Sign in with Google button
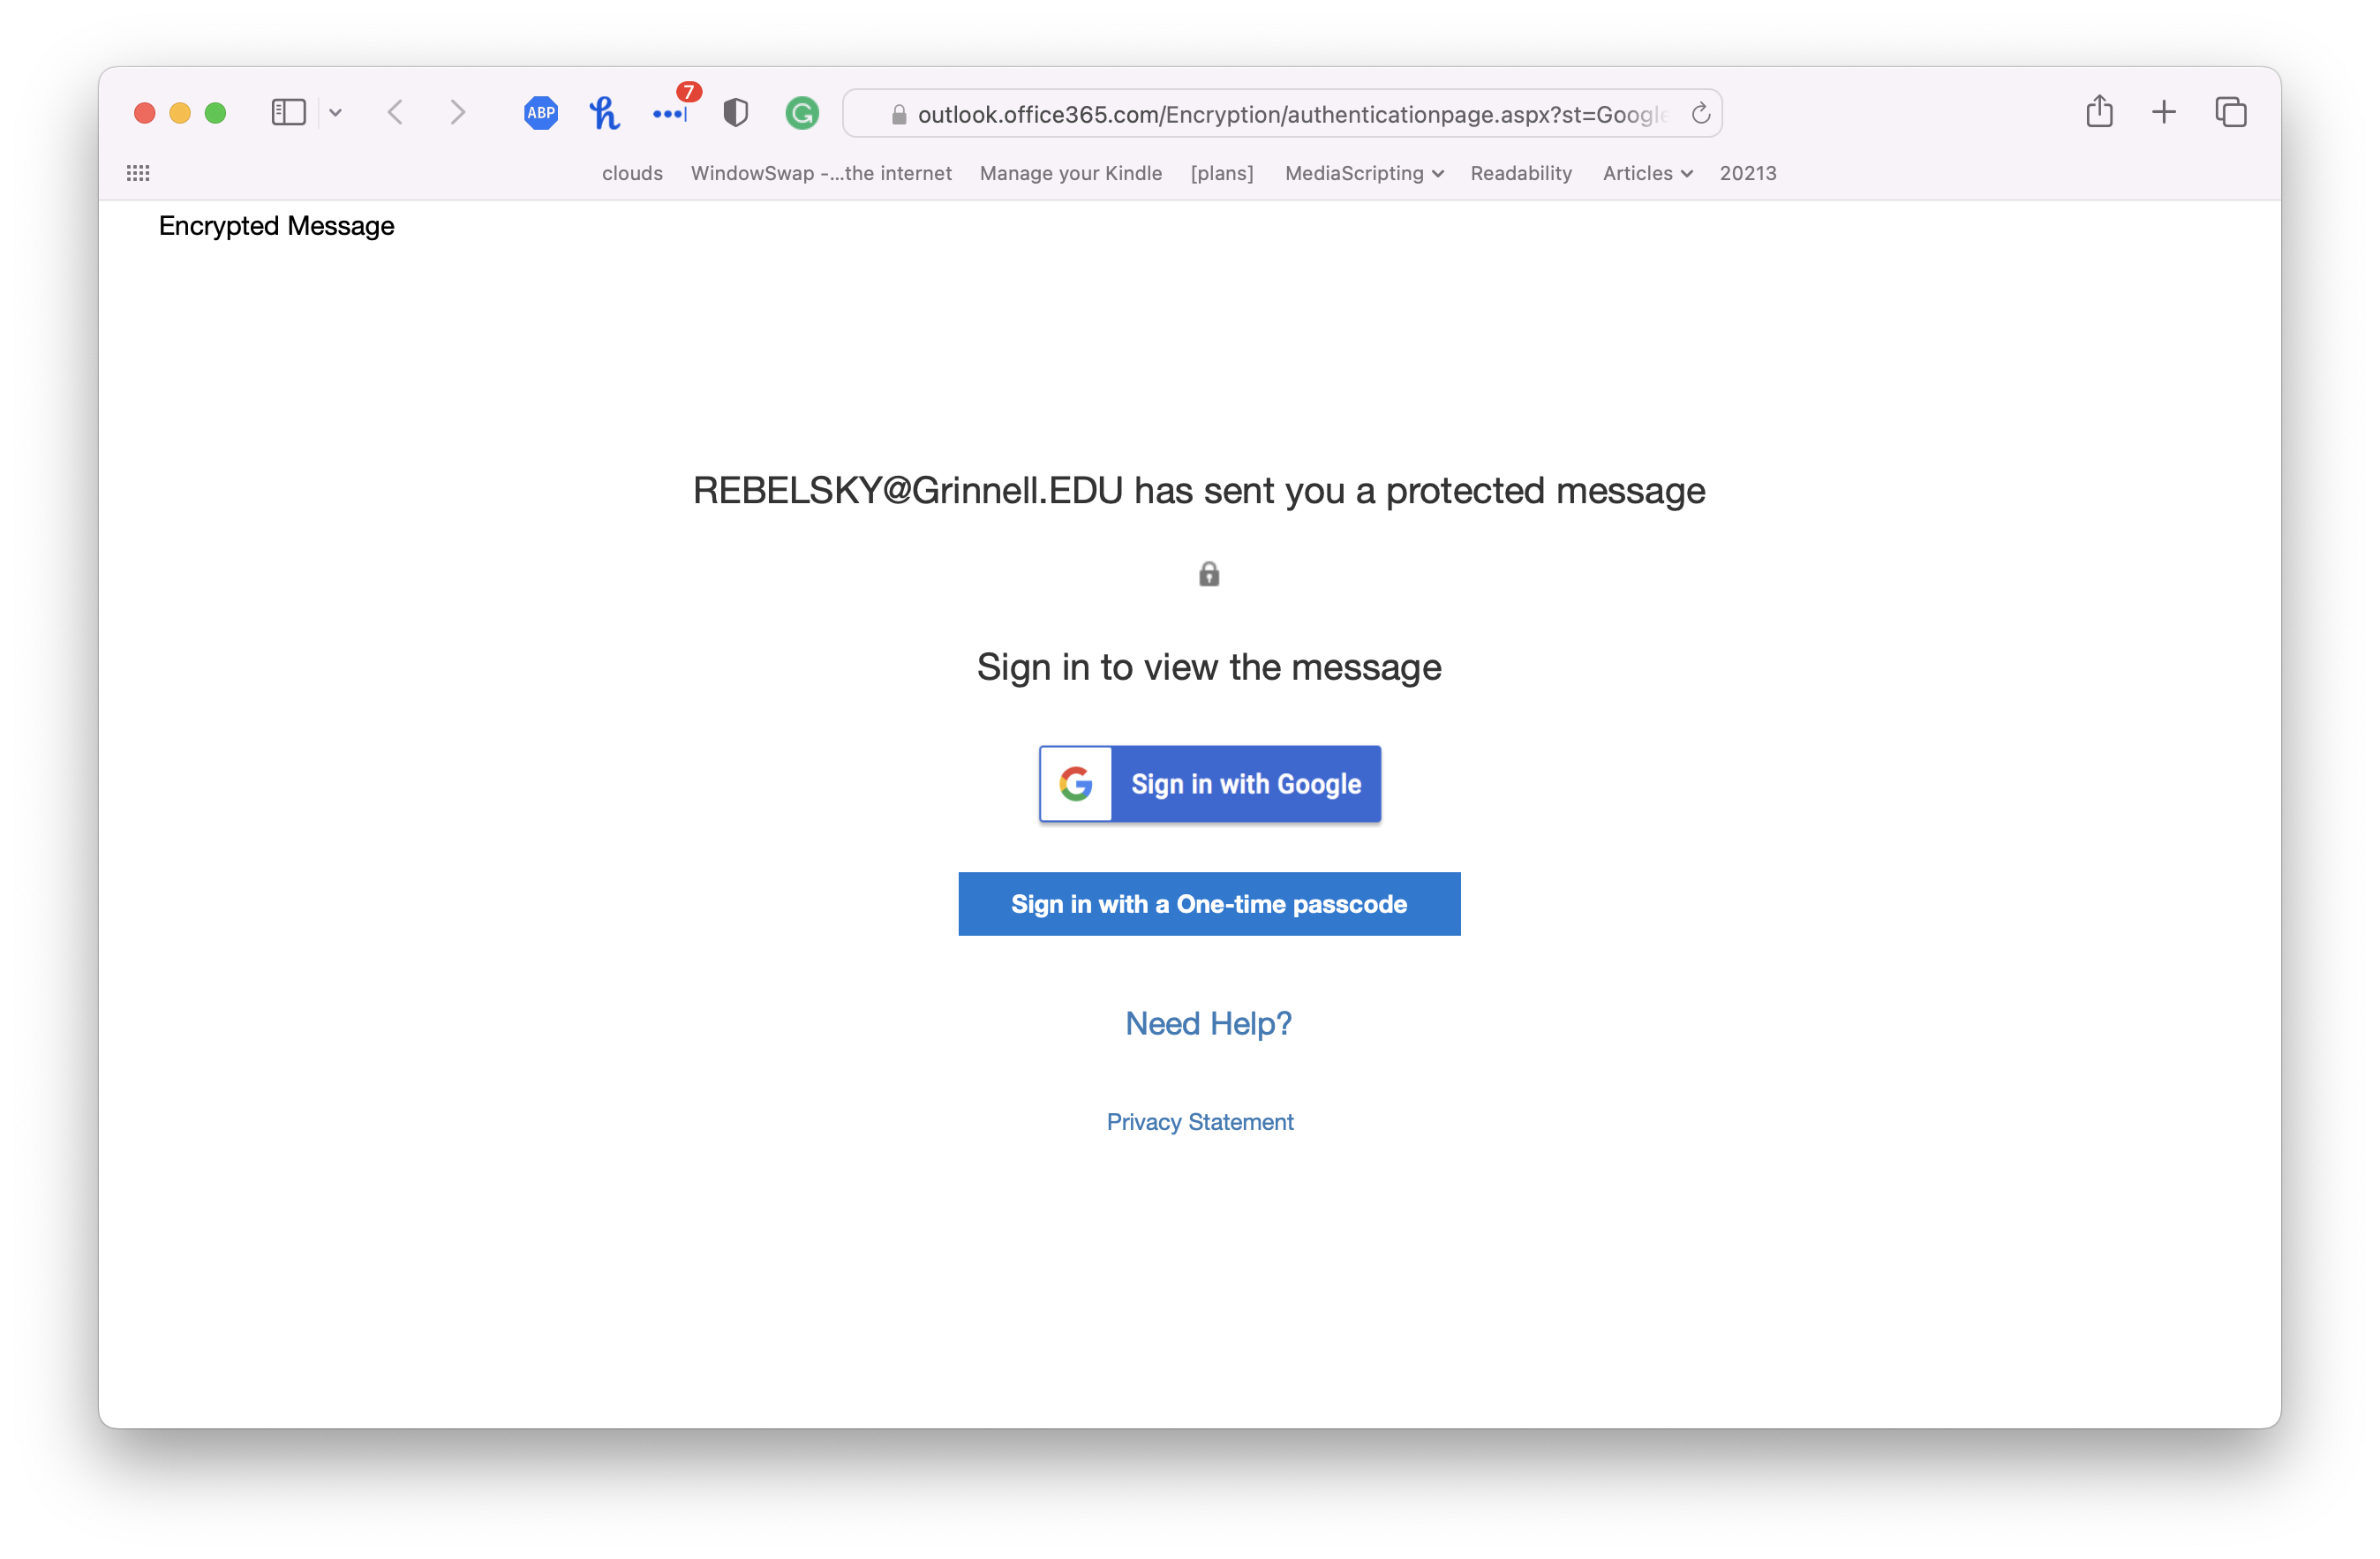Image resolution: width=2380 pixels, height=1559 pixels. click(x=1209, y=783)
